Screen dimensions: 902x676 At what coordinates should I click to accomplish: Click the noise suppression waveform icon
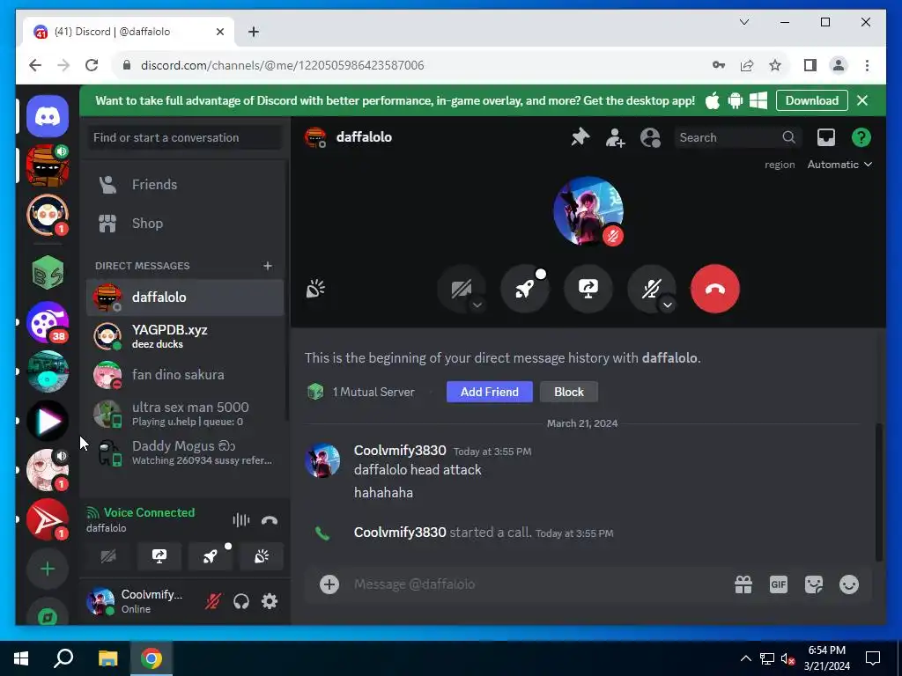(241, 520)
